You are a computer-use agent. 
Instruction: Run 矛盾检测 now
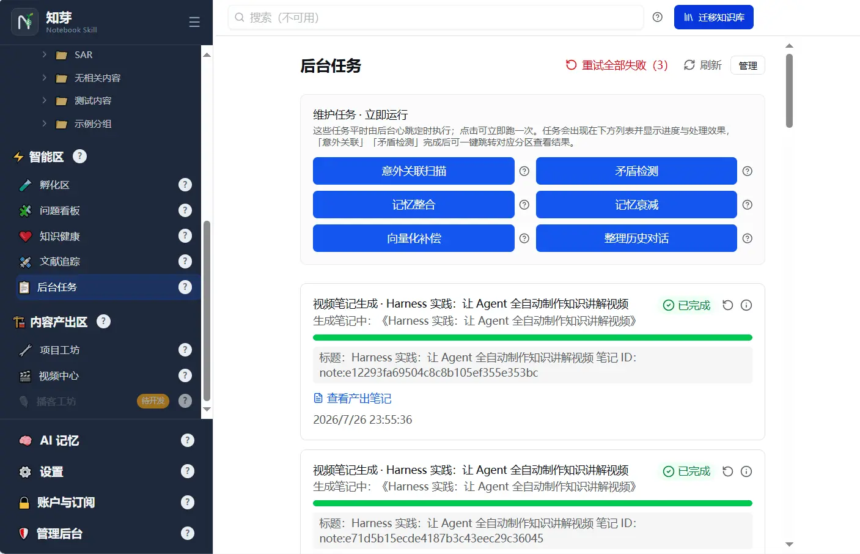coord(636,171)
